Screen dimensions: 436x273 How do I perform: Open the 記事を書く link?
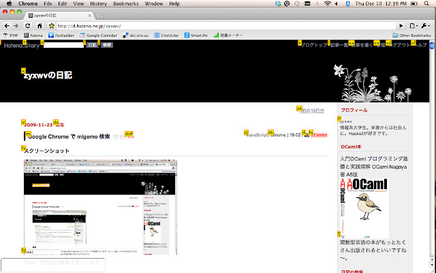coord(362,45)
